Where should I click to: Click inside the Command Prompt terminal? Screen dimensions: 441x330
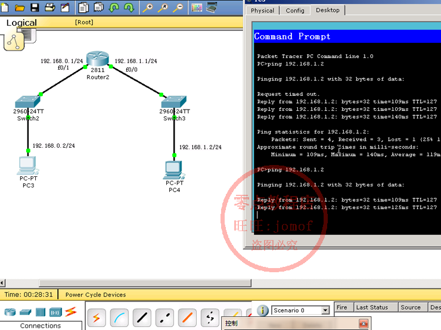click(x=347, y=138)
